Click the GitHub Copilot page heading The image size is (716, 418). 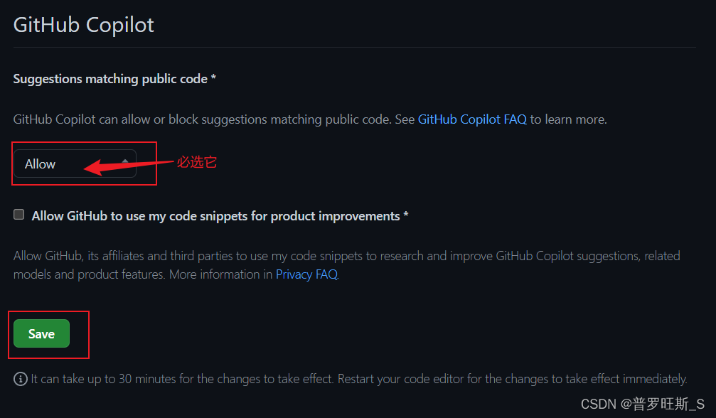click(83, 24)
